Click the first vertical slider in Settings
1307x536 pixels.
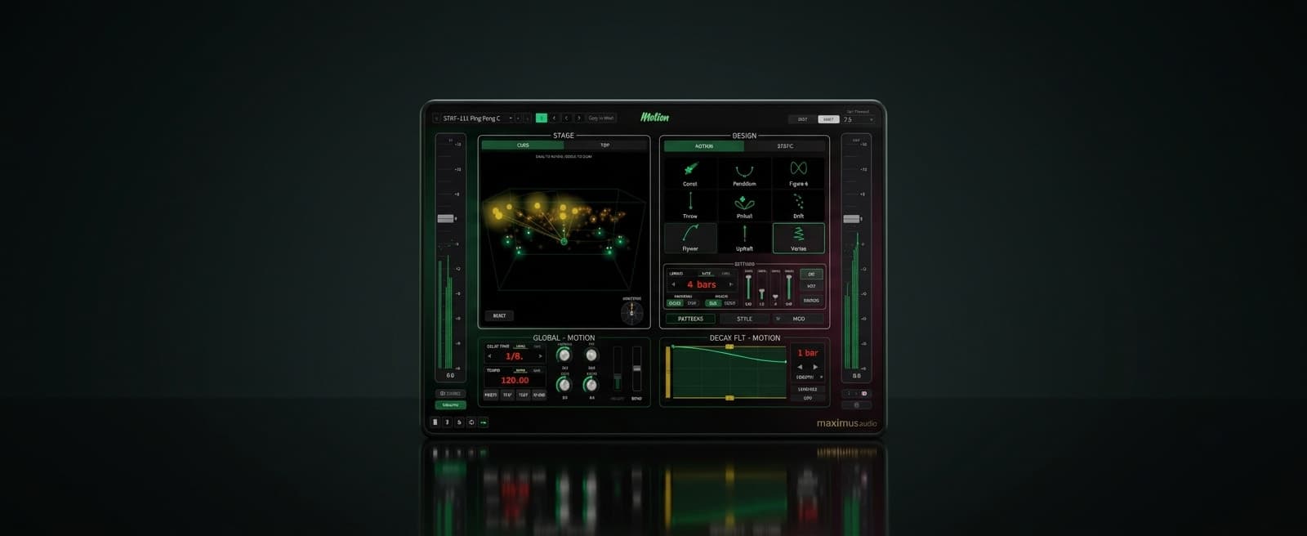[x=748, y=288]
